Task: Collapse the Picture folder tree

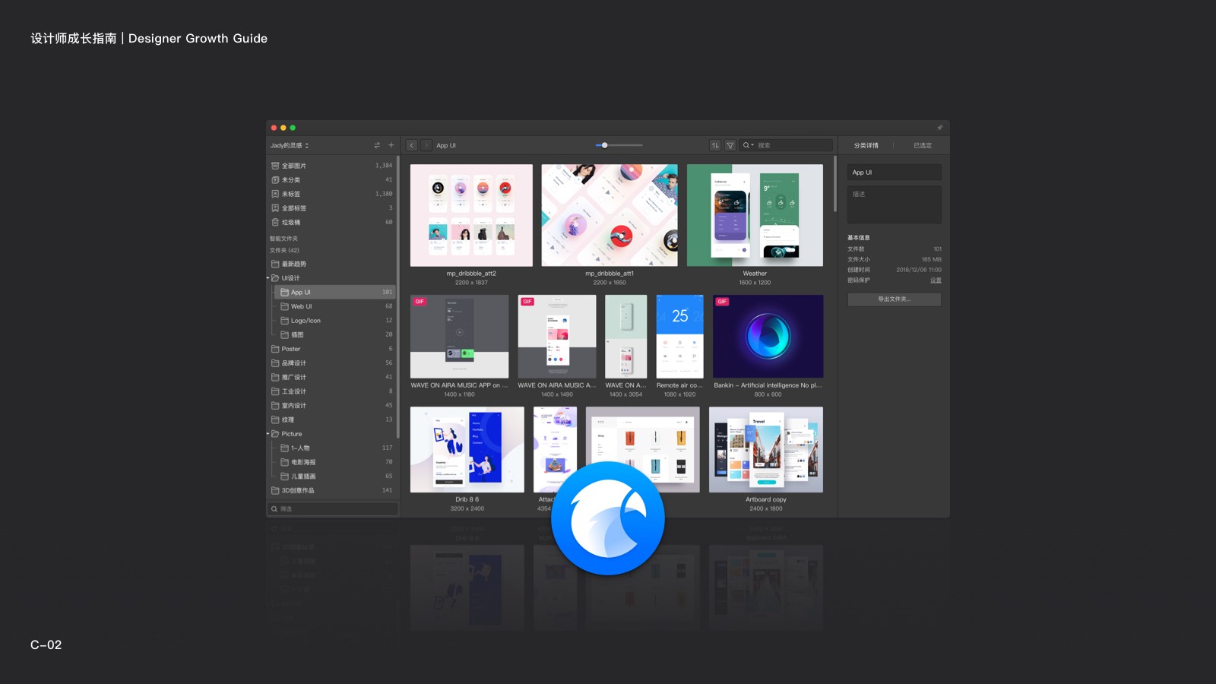Action: pos(268,434)
